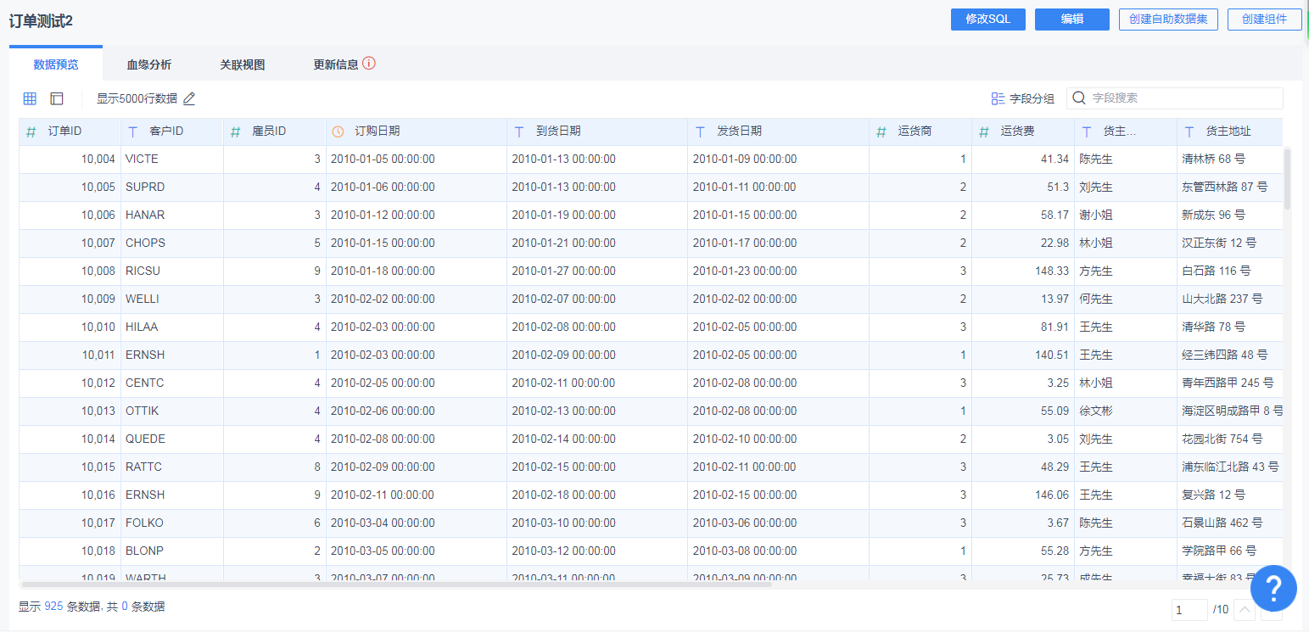Image resolution: width=1309 pixels, height=632 pixels.
Task: Click the 字段分组 field grouping icon
Action: (x=998, y=98)
